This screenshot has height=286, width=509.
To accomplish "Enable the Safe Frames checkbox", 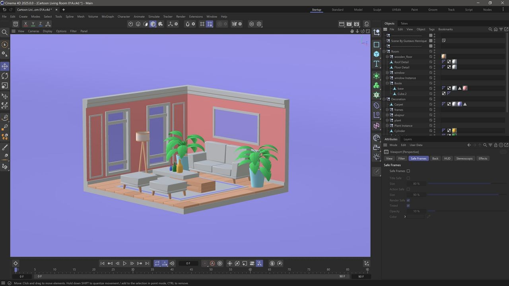I will point(408,171).
